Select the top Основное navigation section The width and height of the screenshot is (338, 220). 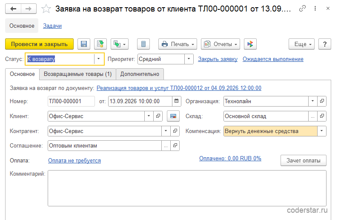coord(22,26)
